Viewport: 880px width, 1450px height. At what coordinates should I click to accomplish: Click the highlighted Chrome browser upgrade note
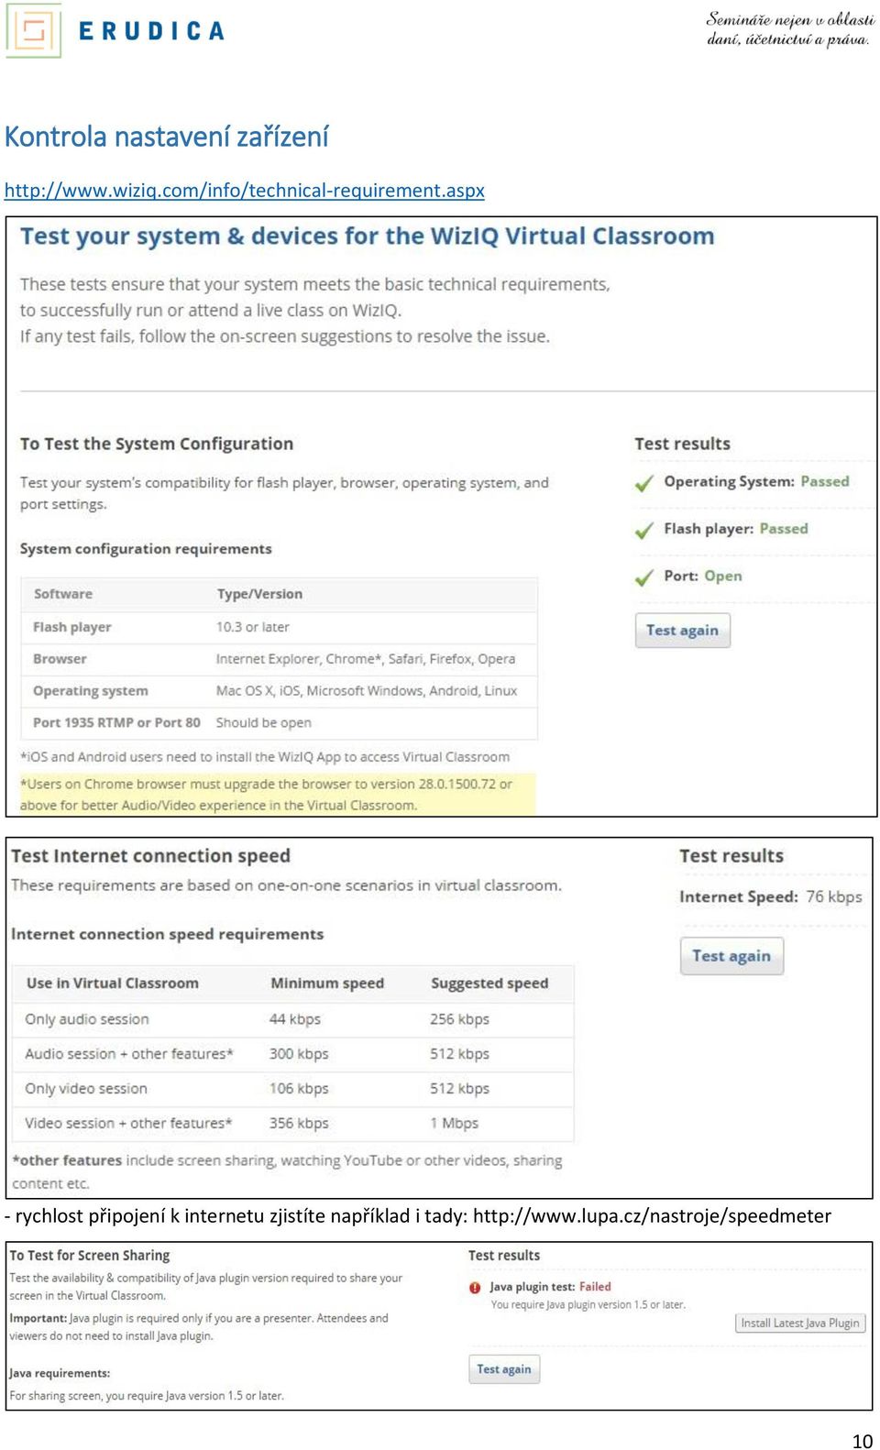(277, 795)
